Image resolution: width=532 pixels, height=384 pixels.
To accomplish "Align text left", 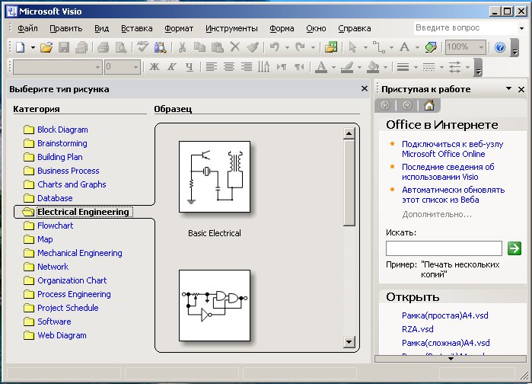I will [212, 67].
